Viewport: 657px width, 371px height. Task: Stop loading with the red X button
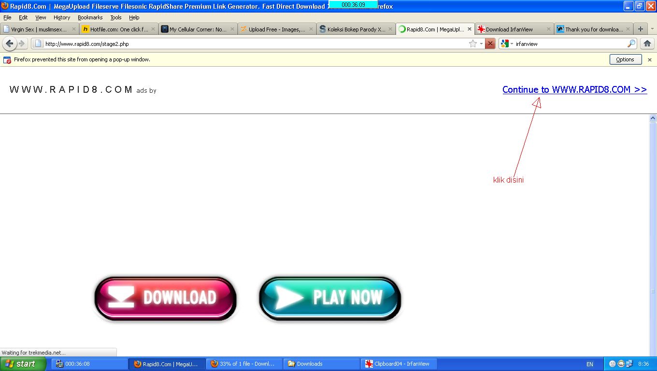point(490,43)
